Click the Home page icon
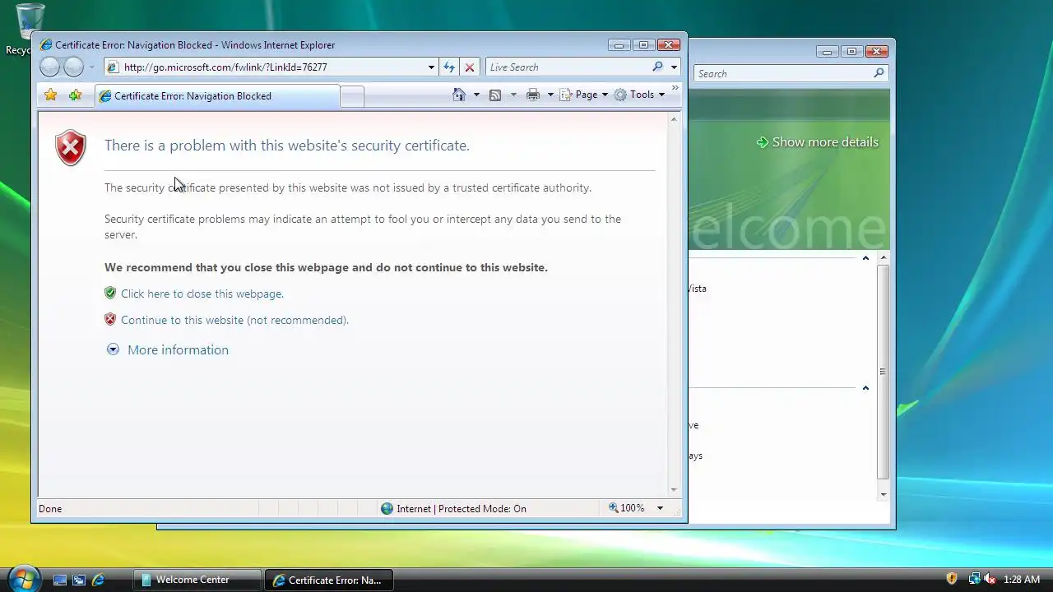Screen dimensions: 1053x592 point(459,95)
